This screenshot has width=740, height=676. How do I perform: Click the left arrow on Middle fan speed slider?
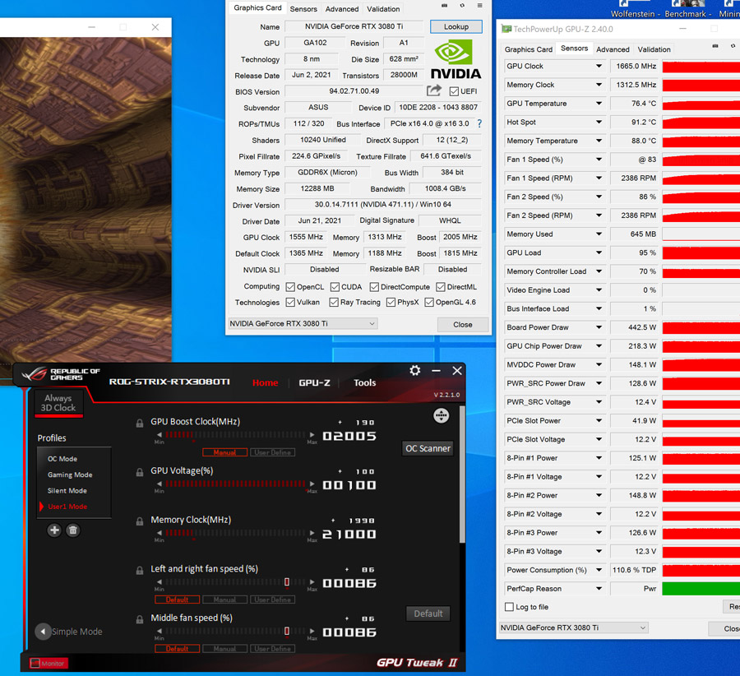click(160, 631)
